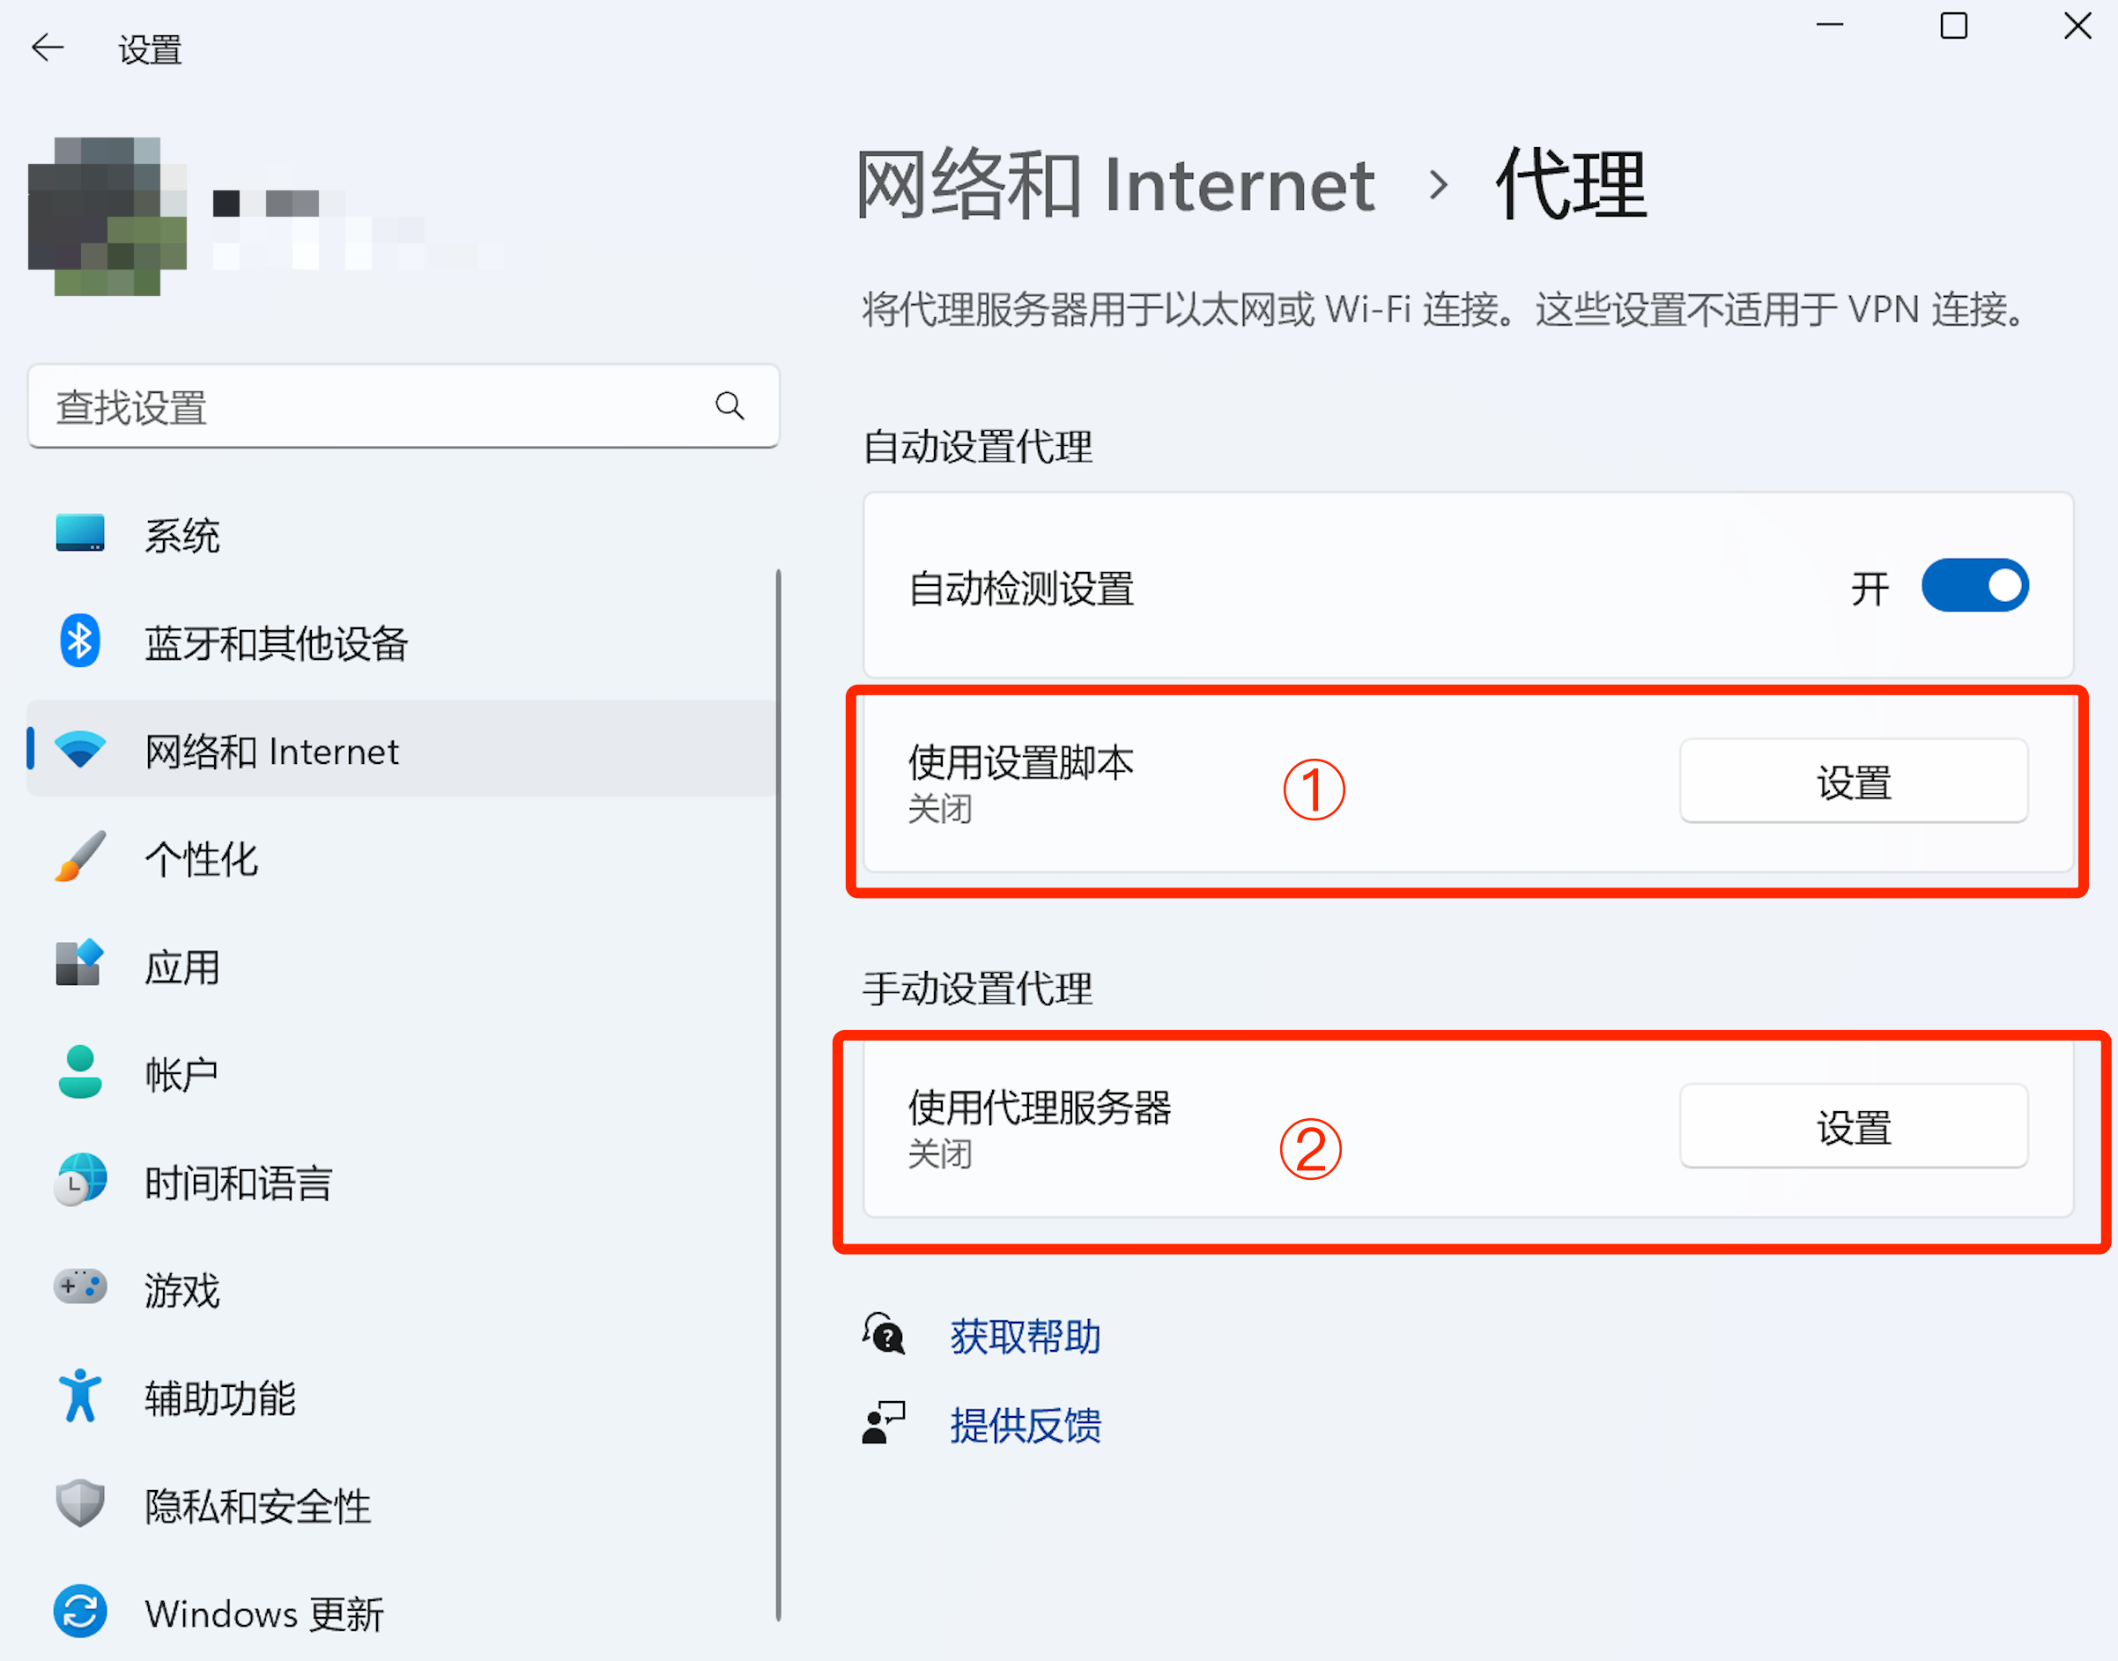This screenshot has height=1661, width=2118.
Task: Go to 网络和 Internet breadcrumb
Action: [1115, 184]
